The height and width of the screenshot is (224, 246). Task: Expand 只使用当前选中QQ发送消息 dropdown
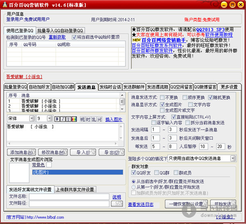pos(233,158)
